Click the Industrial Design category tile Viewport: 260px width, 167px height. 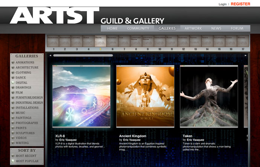[x=148, y=41]
